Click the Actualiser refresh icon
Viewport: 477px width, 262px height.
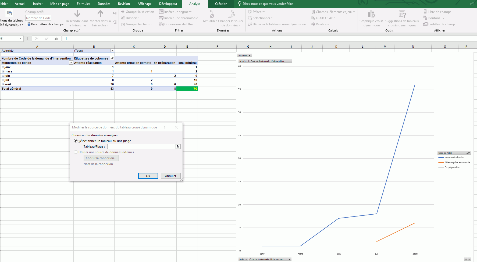tap(210, 14)
